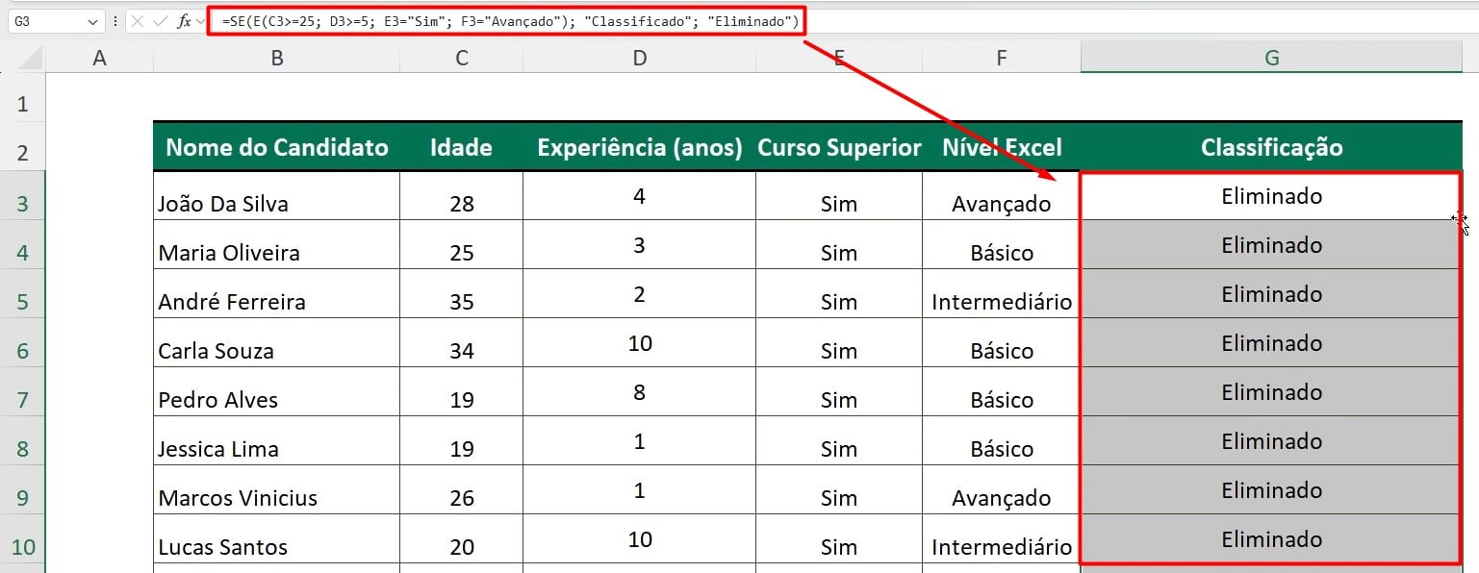Select João Da Silva's 'Eliminado' classification cell
The height and width of the screenshot is (573, 1479).
click(x=1271, y=196)
